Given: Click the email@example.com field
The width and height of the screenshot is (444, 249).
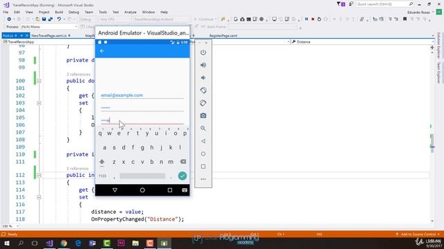Looking at the screenshot, I should click(x=142, y=95).
